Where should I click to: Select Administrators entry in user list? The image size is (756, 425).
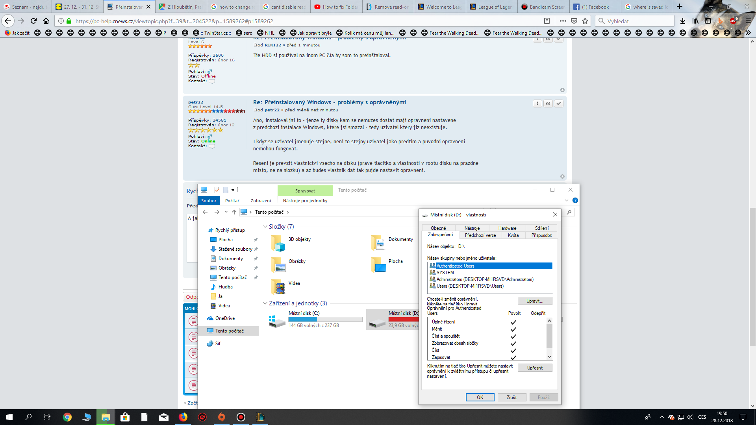coord(485,279)
